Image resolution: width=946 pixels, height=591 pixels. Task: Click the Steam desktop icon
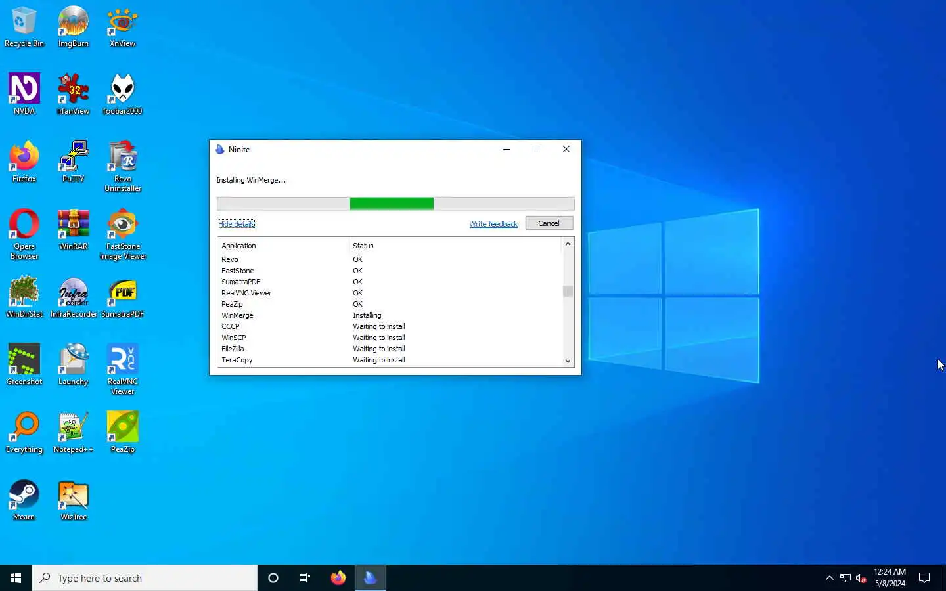click(x=24, y=500)
